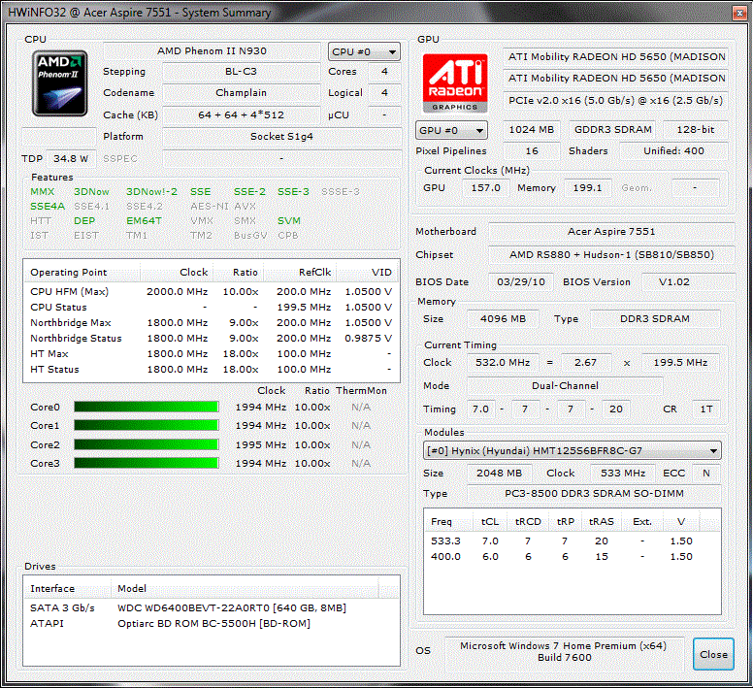Click the Operating Point column header
Image resolution: width=753 pixels, height=688 pixels.
coord(82,273)
